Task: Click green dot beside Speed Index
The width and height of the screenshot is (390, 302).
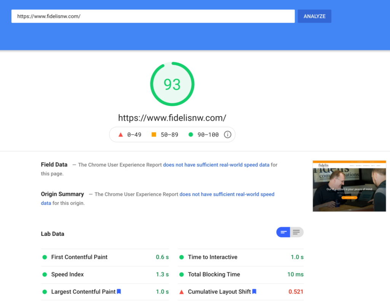Action: 45,275
